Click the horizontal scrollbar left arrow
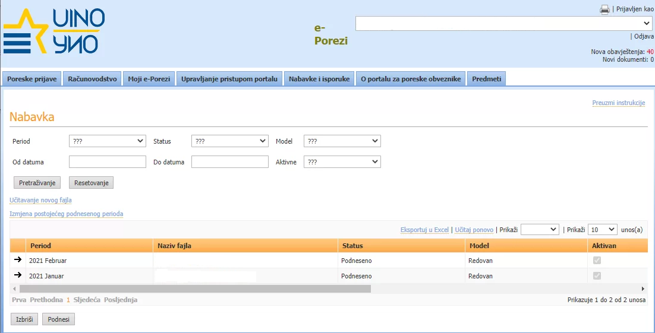655x333 pixels. [15, 288]
